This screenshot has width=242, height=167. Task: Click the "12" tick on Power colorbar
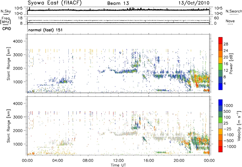coord(226,71)
